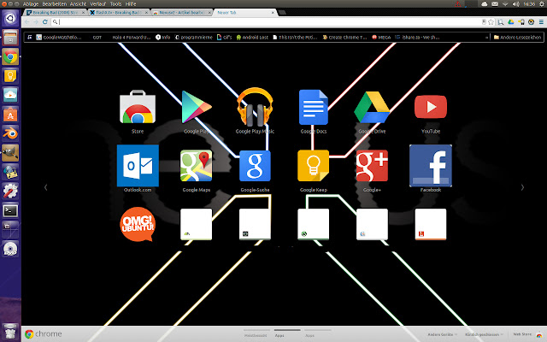Screen dimensions: 547x342
Task: Open the create chrome theme bookmark
Action: (x=344, y=38)
